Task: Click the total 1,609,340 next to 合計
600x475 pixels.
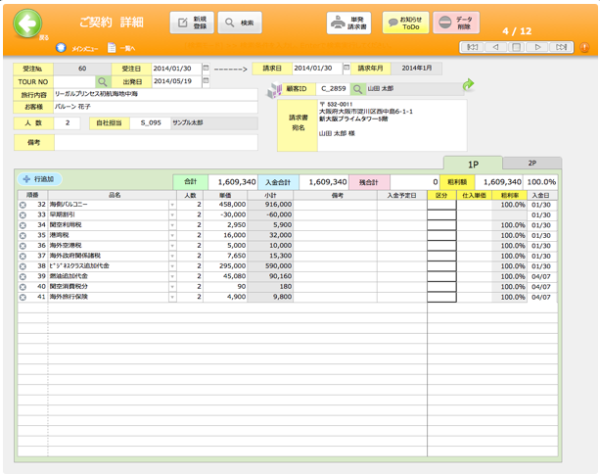Action: [x=233, y=182]
